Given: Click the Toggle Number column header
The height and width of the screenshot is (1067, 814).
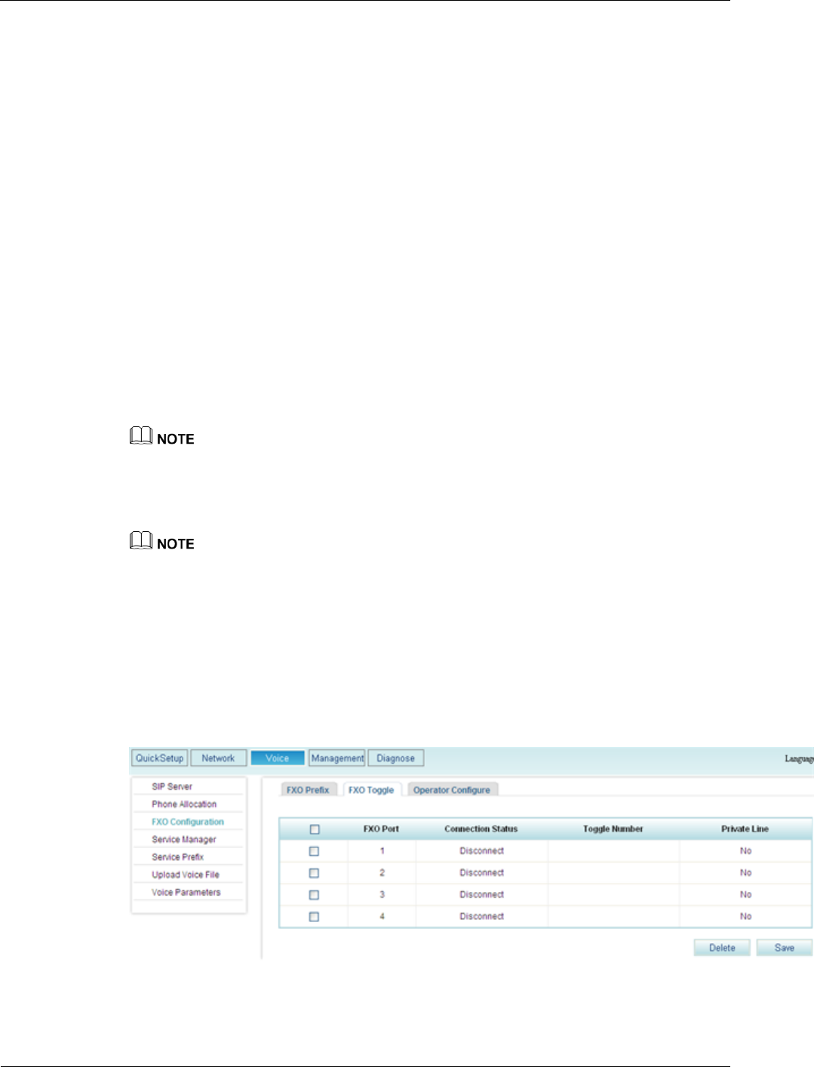Looking at the screenshot, I should tap(613, 829).
